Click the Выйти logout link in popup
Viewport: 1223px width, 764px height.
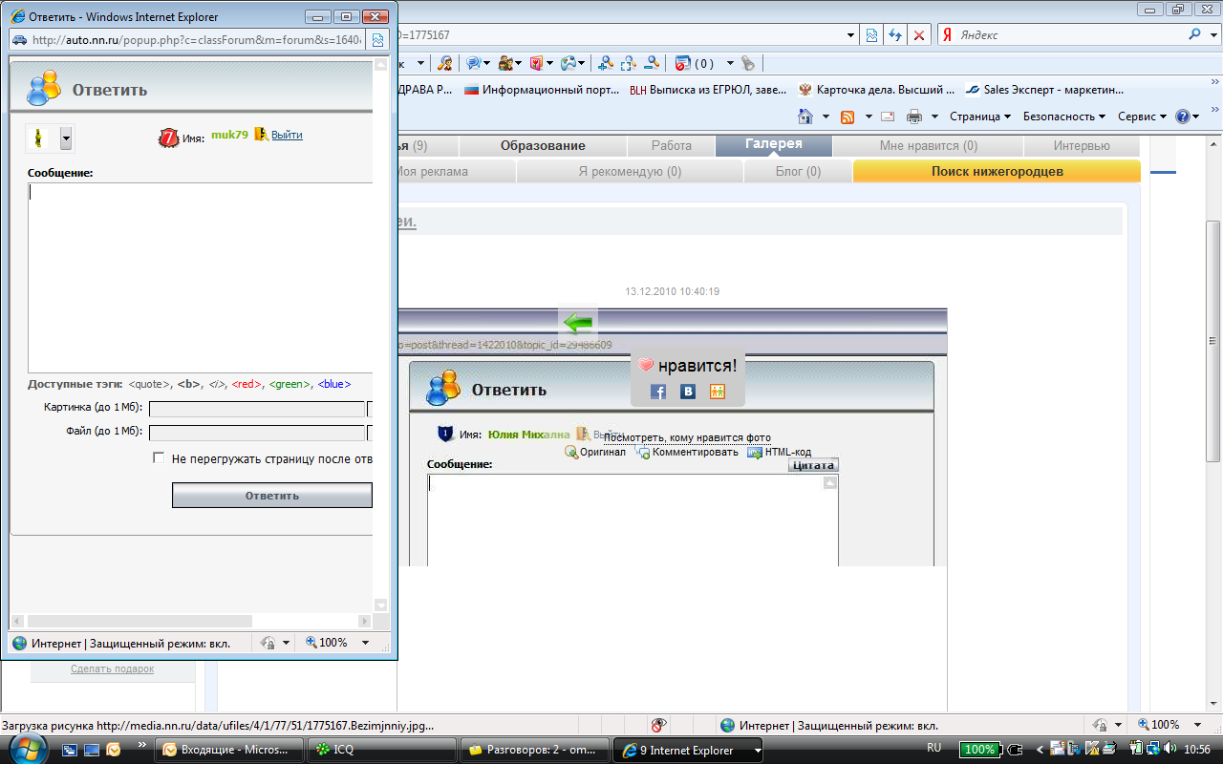287,135
